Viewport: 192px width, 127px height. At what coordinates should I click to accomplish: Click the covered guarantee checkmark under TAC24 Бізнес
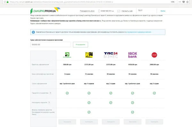pos(111,93)
